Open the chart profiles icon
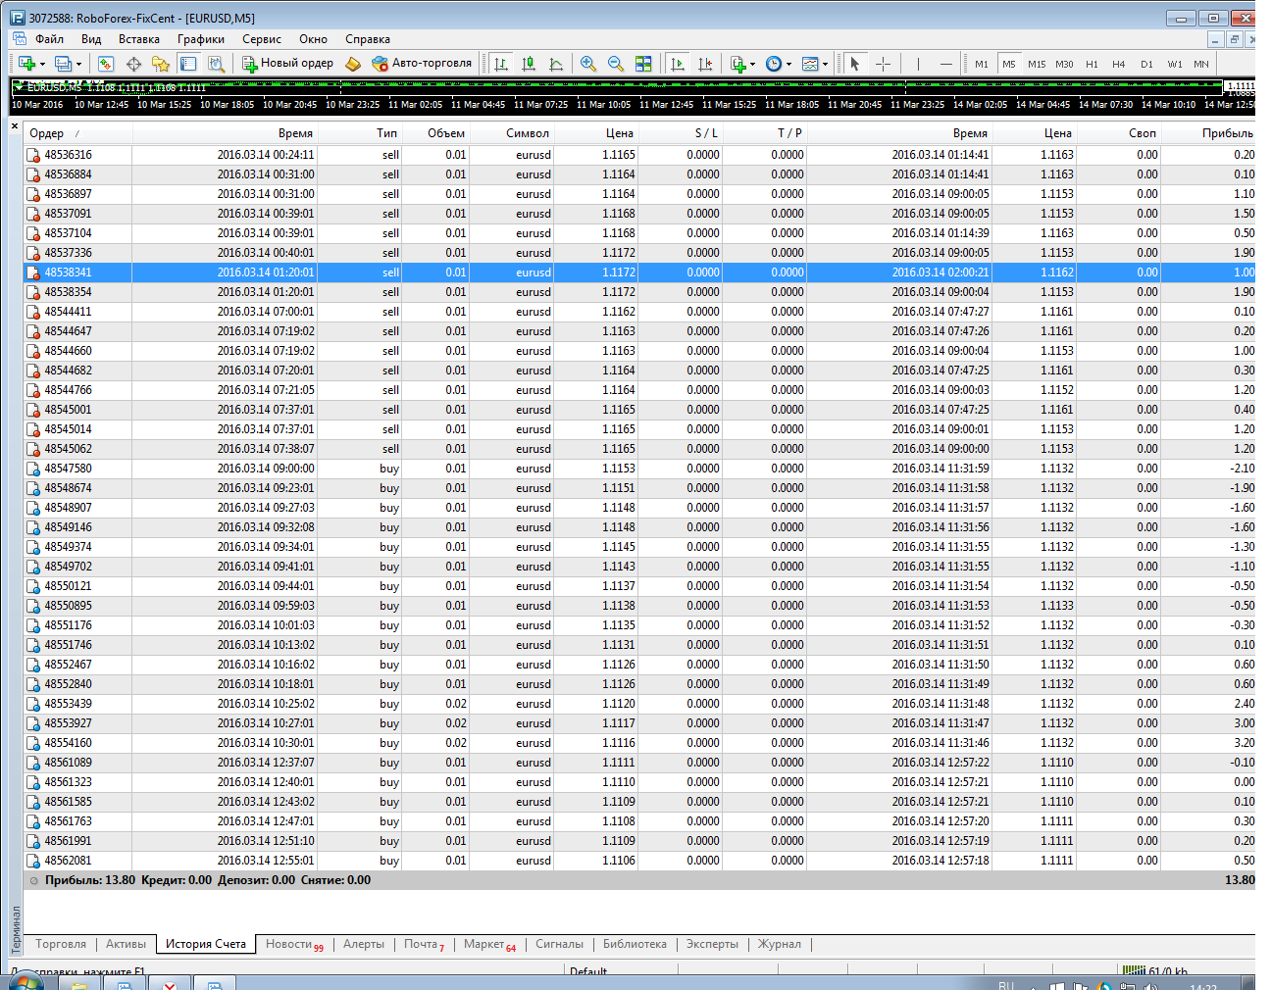The image size is (1271, 990). [x=63, y=64]
